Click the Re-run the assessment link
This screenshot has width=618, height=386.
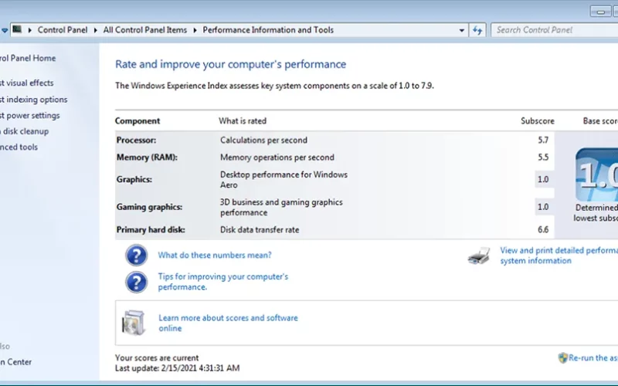[x=593, y=357]
